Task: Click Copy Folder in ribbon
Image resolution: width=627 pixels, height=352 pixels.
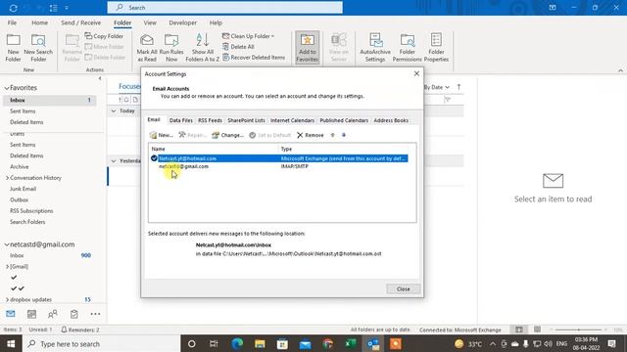Action: click(104, 36)
